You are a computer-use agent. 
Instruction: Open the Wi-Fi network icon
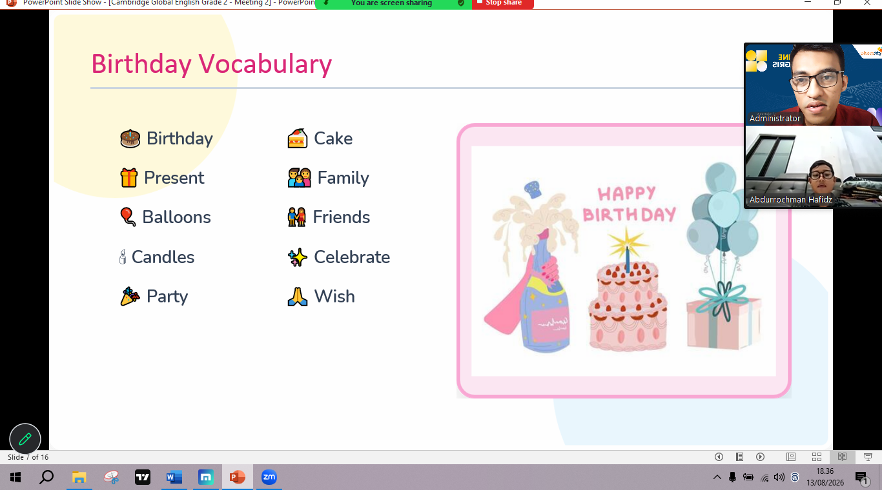764,477
